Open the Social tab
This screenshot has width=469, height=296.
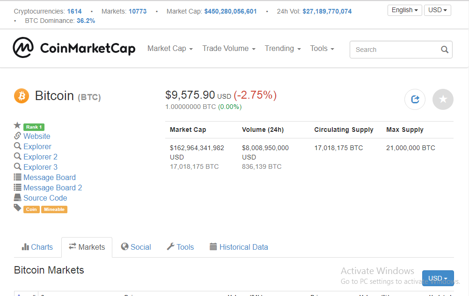click(x=136, y=247)
